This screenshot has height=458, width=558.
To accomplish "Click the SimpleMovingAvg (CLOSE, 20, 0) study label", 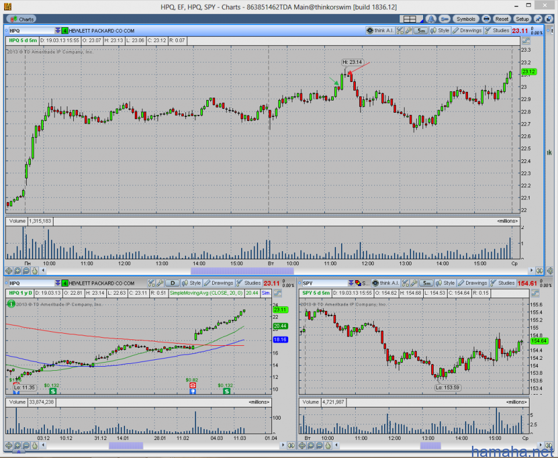I will pos(206,294).
